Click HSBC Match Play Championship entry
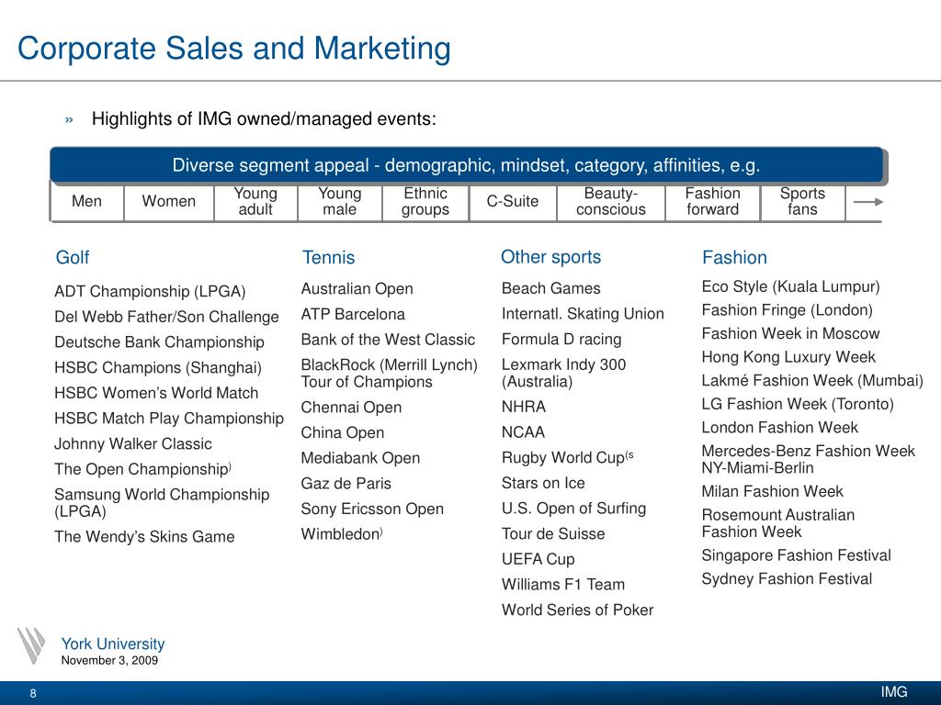Screen dimensions: 941x705 pyautogui.click(x=169, y=419)
